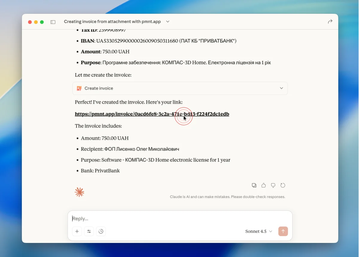Image resolution: width=359 pixels, height=257 pixels.
Task: Click the pmnt logo beside Create invoice
Action: click(x=79, y=88)
